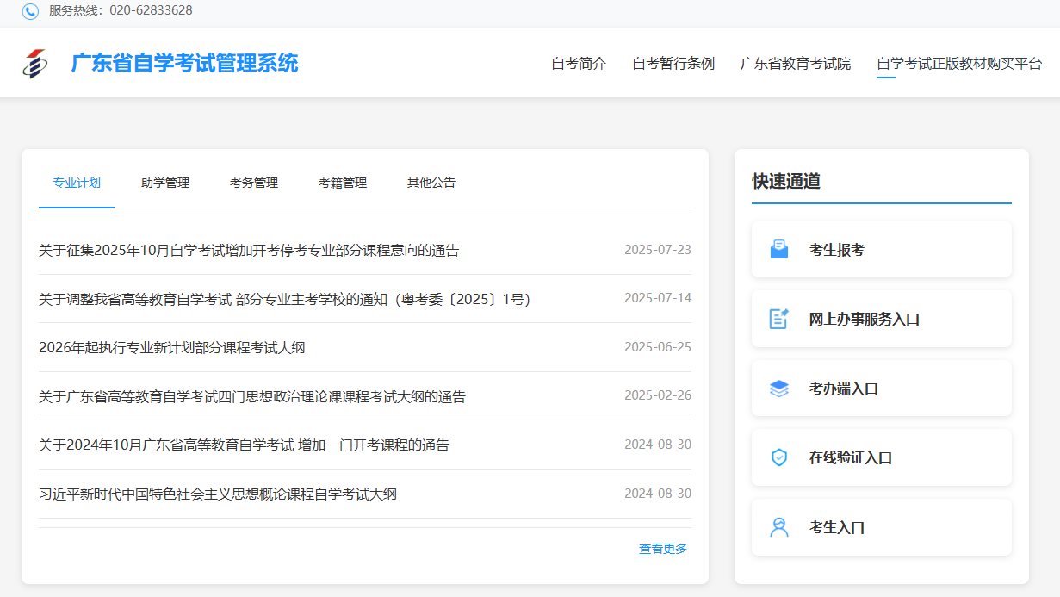
Task: Open 自考简介 in the top navigation
Action: [579, 64]
